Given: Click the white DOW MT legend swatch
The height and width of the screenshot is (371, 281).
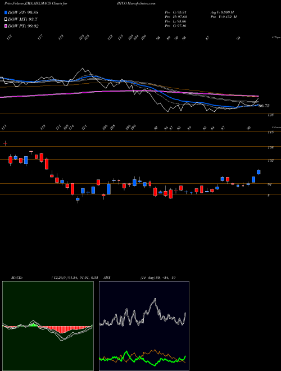Looking at the screenshot, I should coord(6,20).
